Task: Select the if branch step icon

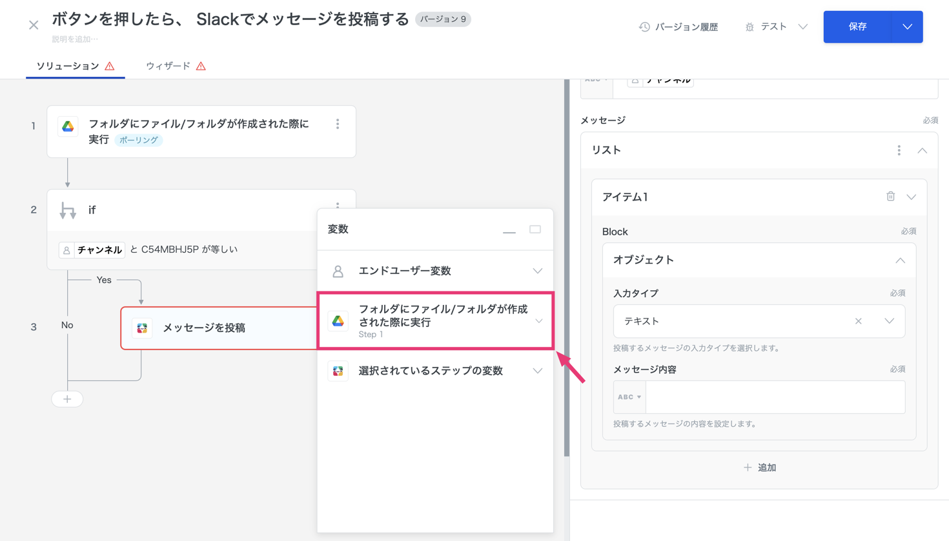Action: [x=68, y=210]
